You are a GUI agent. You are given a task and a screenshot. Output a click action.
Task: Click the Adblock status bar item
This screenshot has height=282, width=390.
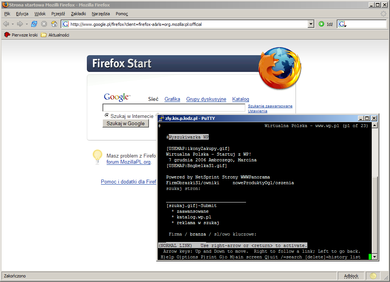(x=351, y=276)
